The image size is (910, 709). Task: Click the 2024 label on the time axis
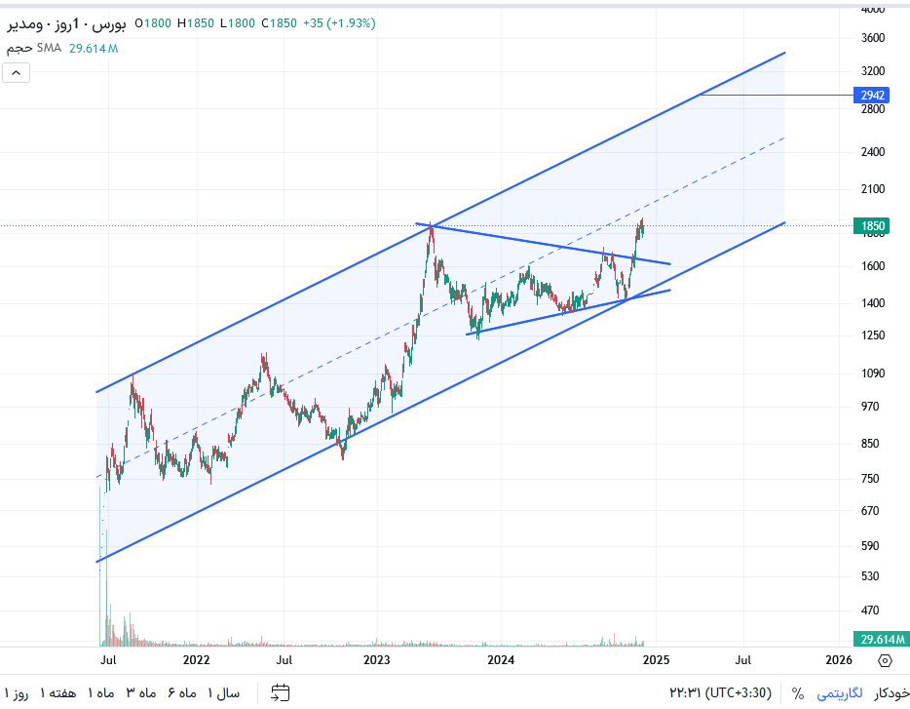pyautogui.click(x=501, y=660)
